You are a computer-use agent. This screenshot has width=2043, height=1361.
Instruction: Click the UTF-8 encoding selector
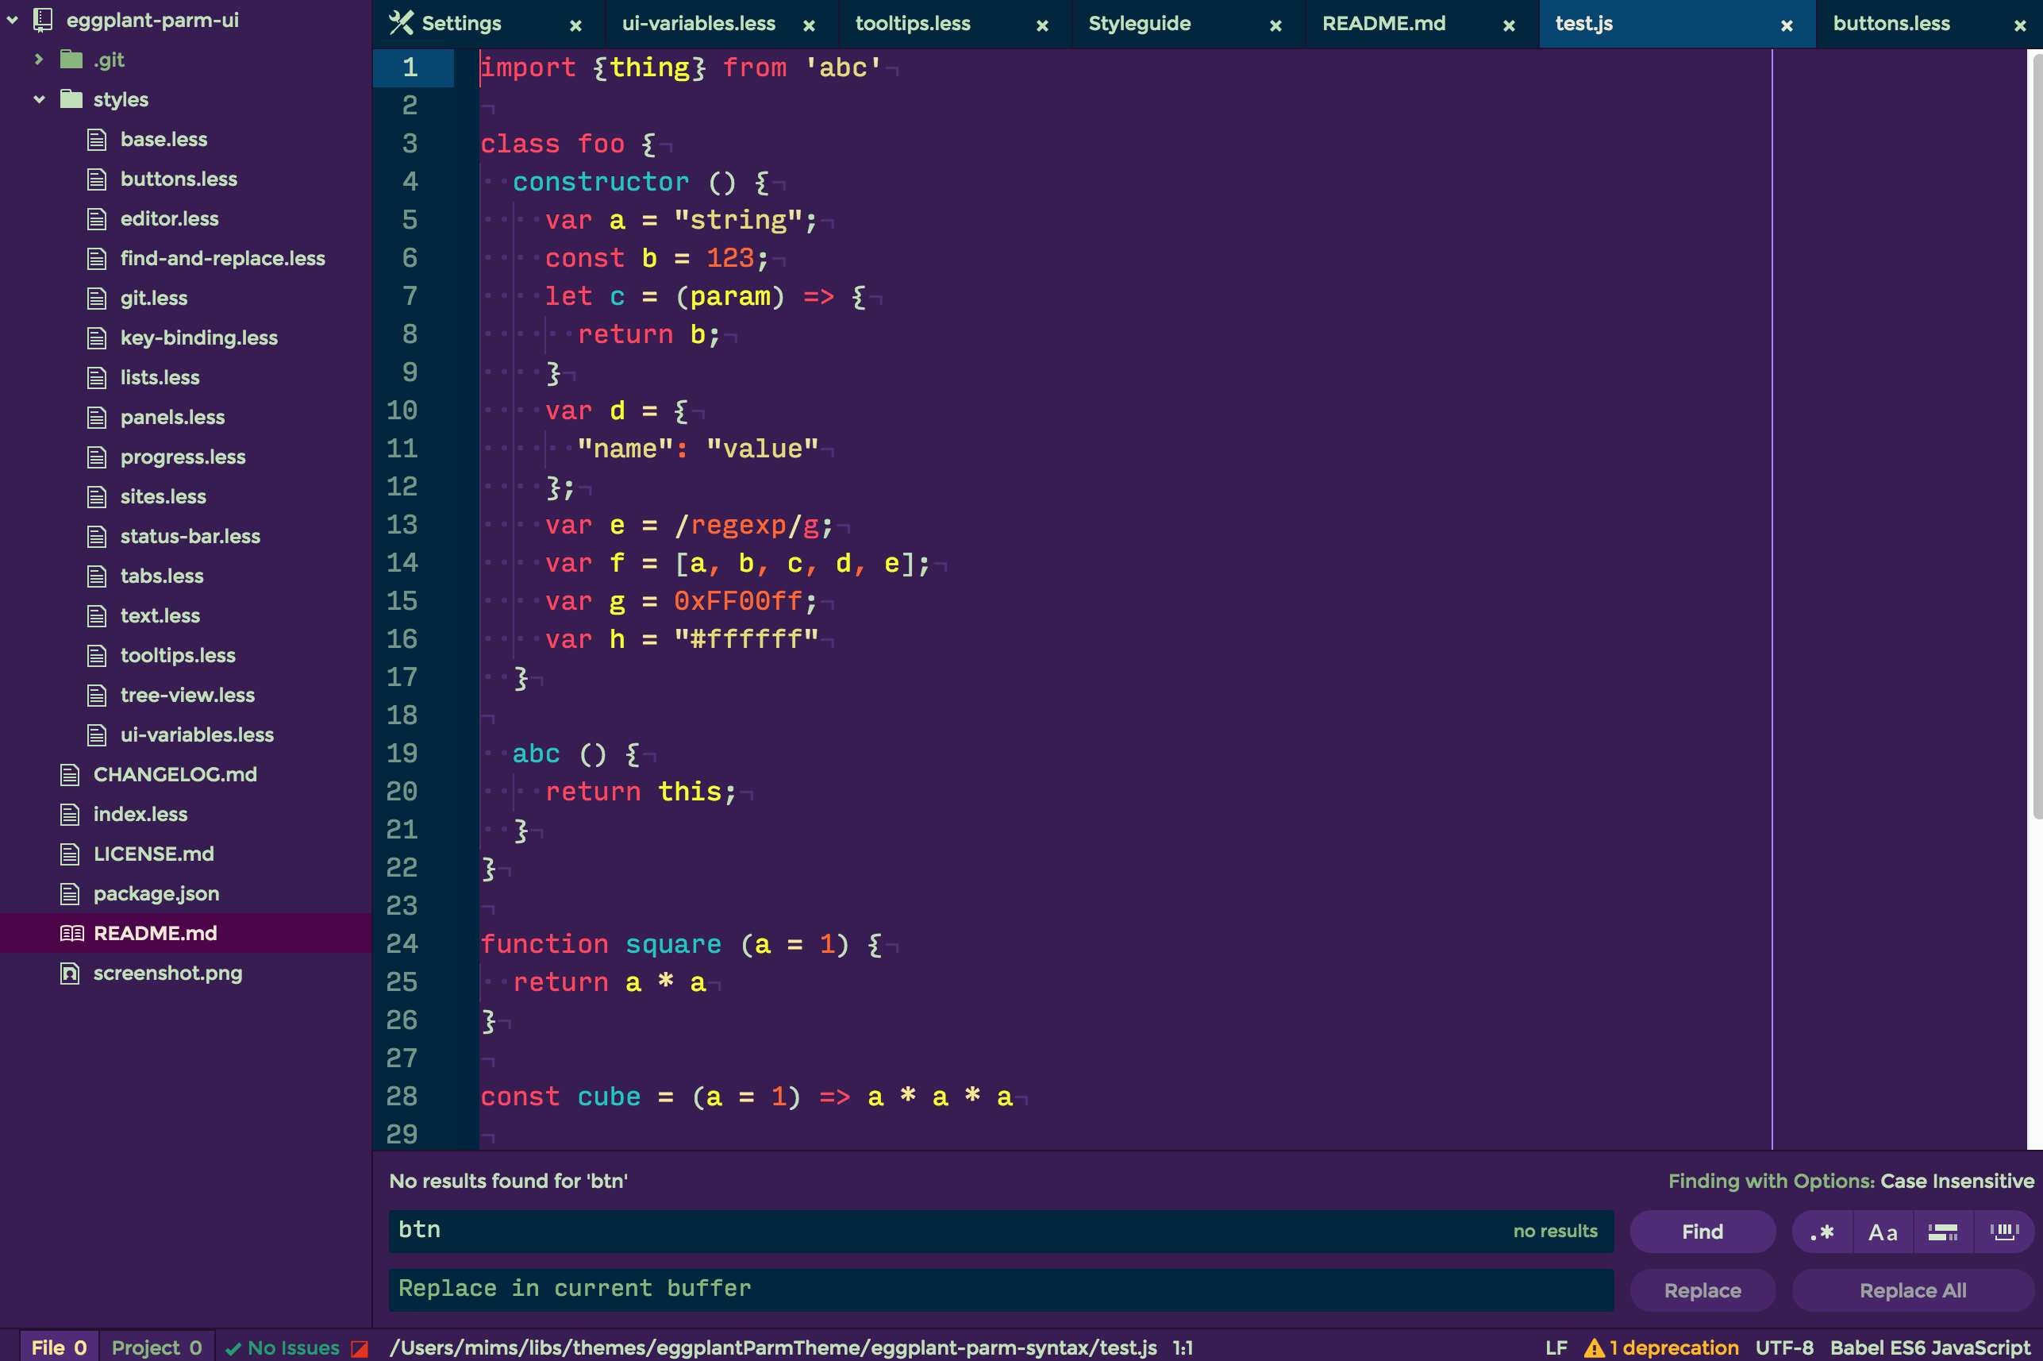click(1784, 1348)
